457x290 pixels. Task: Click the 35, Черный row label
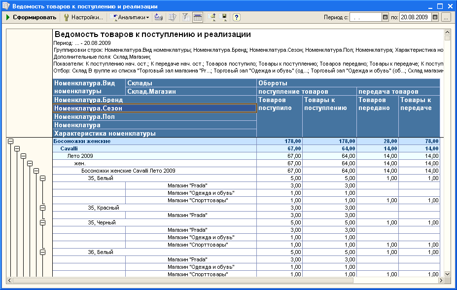coord(102,222)
